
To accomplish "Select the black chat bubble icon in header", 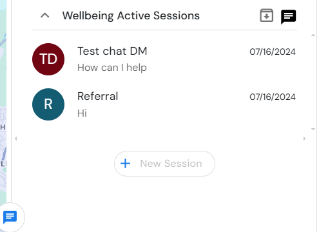I will [288, 17].
